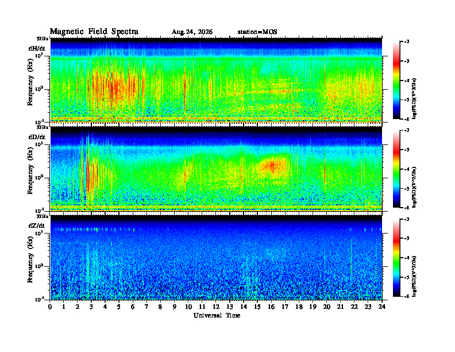Click hour 0 on the Universal Time axis
Screen dimensions: 455x352
(x=50, y=307)
